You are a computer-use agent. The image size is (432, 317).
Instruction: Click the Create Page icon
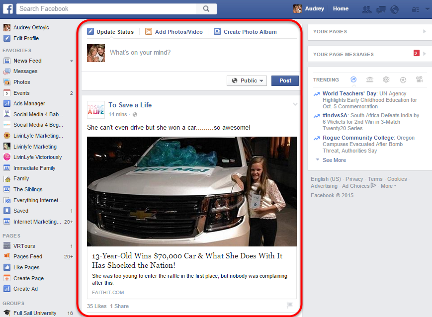tap(7, 278)
